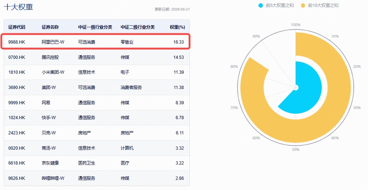Select the name 哔哩哔哩-W
The image size is (368, 190).
point(53,178)
